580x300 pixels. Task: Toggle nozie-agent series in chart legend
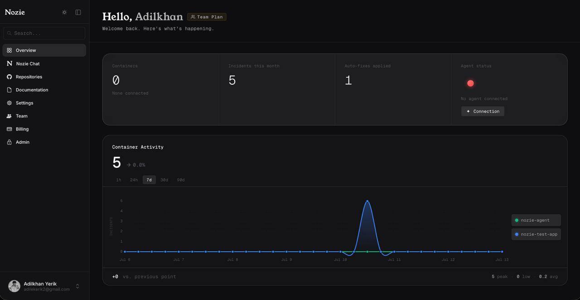tap(536, 220)
